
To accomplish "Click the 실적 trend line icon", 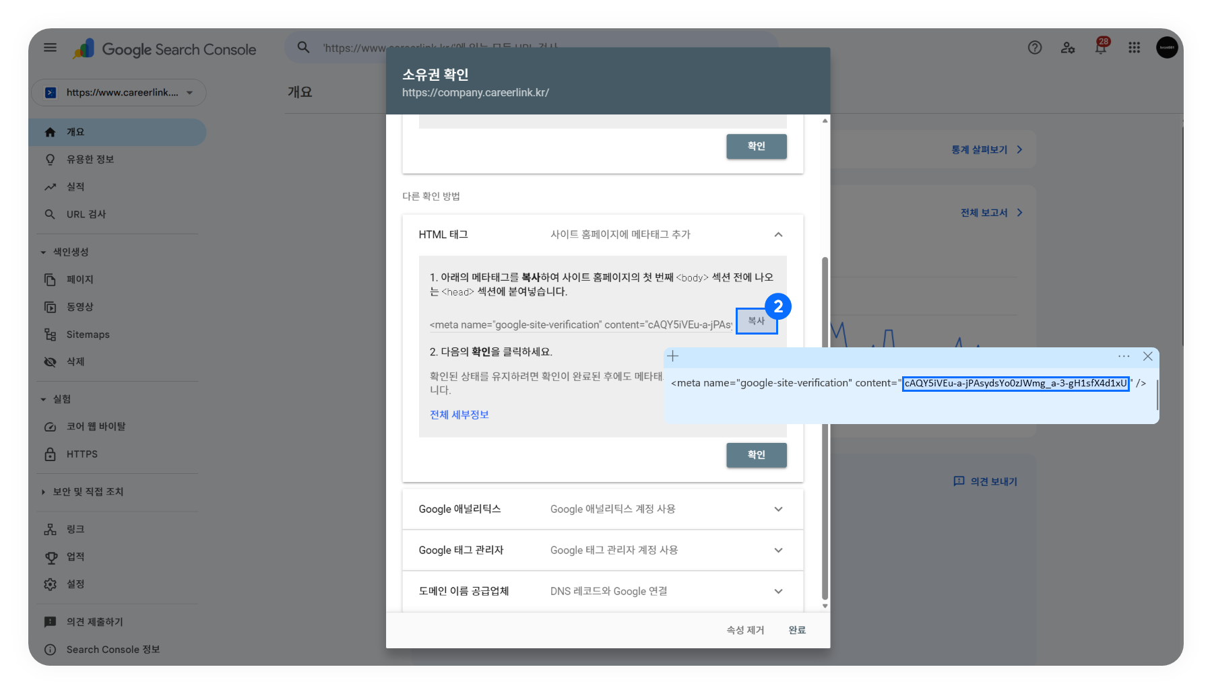I will (x=50, y=187).
